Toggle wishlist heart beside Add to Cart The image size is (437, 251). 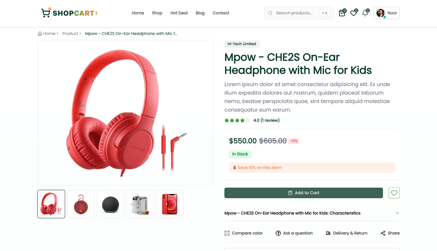pos(394,193)
